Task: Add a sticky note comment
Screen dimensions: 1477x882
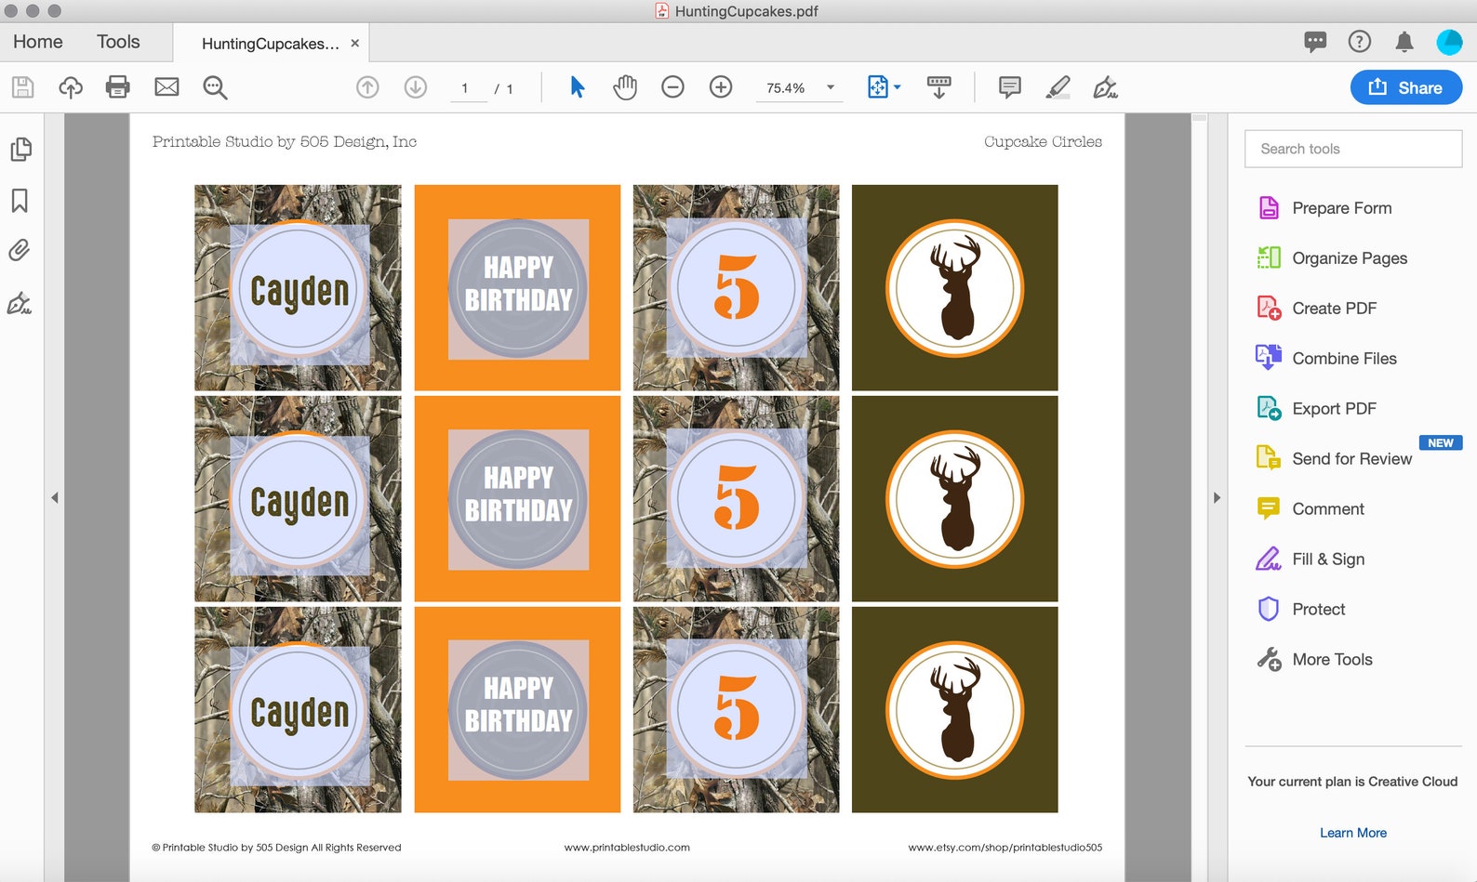Action: (x=1009, y=87)
